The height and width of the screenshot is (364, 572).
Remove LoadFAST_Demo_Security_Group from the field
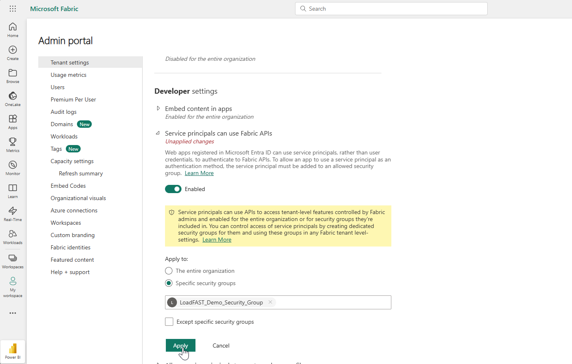click(270, 302)
